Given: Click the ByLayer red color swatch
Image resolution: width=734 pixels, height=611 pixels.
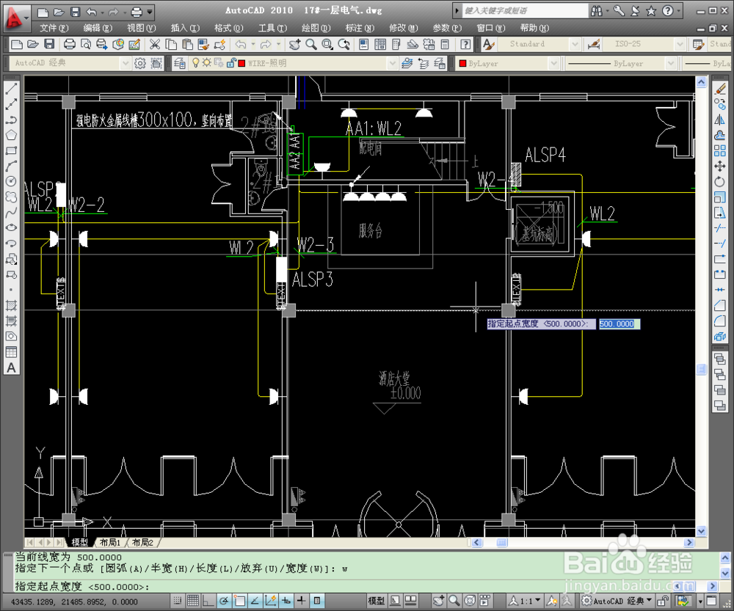Looking at the screenshot, I should pos(462,63).
